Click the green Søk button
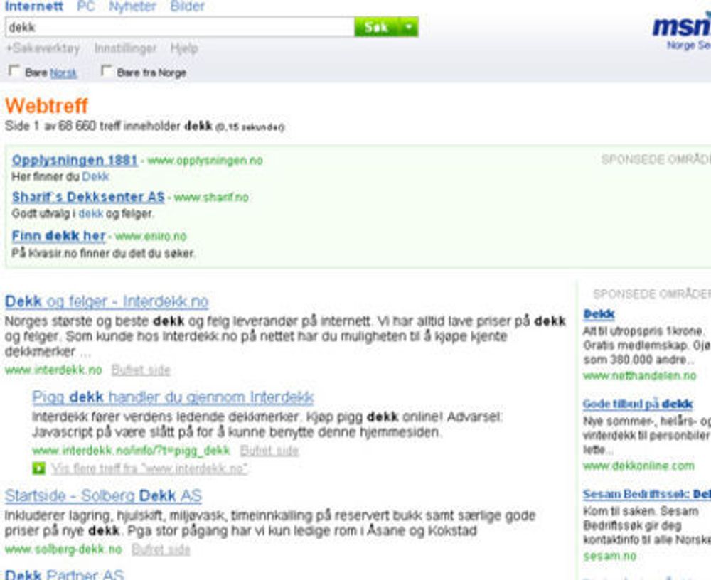The width and height of the screenshot is (711, 580). 377,27
